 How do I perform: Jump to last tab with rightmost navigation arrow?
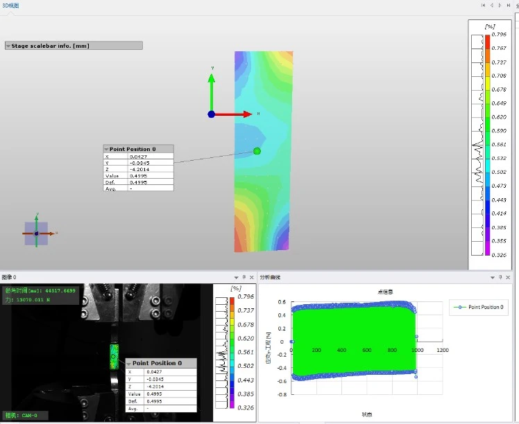509,6
